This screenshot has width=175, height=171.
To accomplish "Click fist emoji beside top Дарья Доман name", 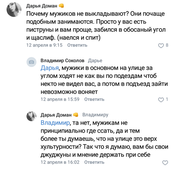I will point(61,6).
